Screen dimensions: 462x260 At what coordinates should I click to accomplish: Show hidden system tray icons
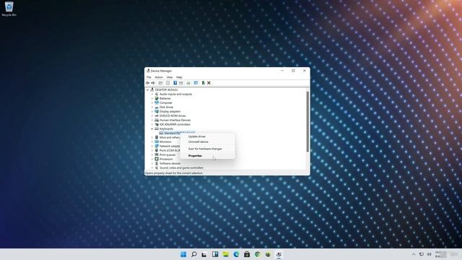[x=414, y=254]
